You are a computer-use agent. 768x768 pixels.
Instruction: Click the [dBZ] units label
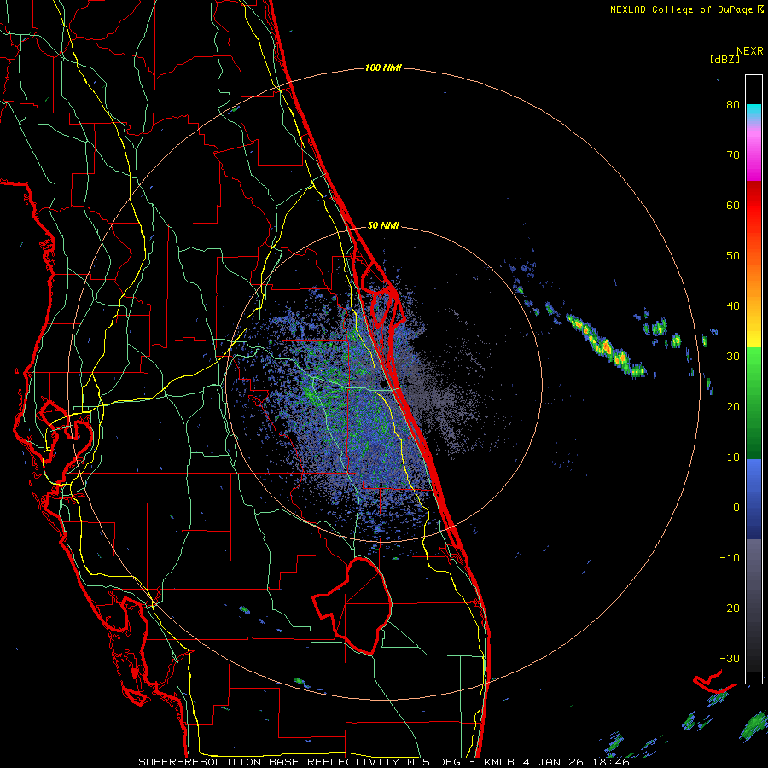(x=724, y=60)
